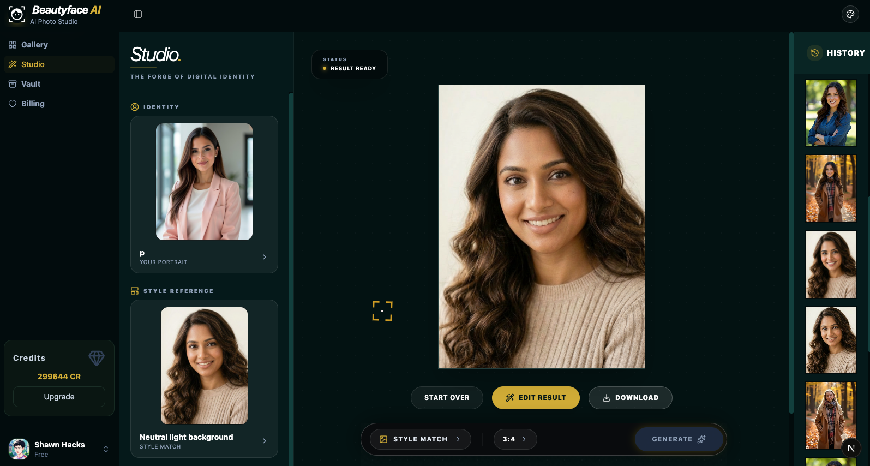Click the Billing heart icon

click(x=13, y=104)
